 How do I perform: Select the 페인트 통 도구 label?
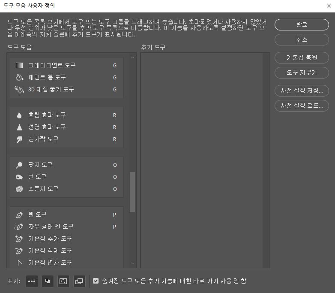(x=47, y=77)
